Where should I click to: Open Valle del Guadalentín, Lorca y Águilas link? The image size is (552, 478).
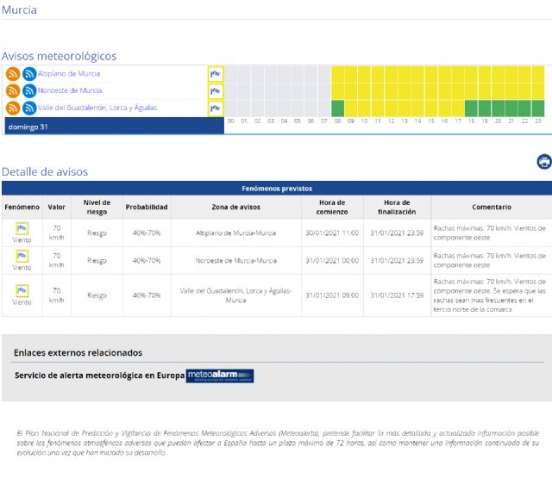click(x=97, y=108)
